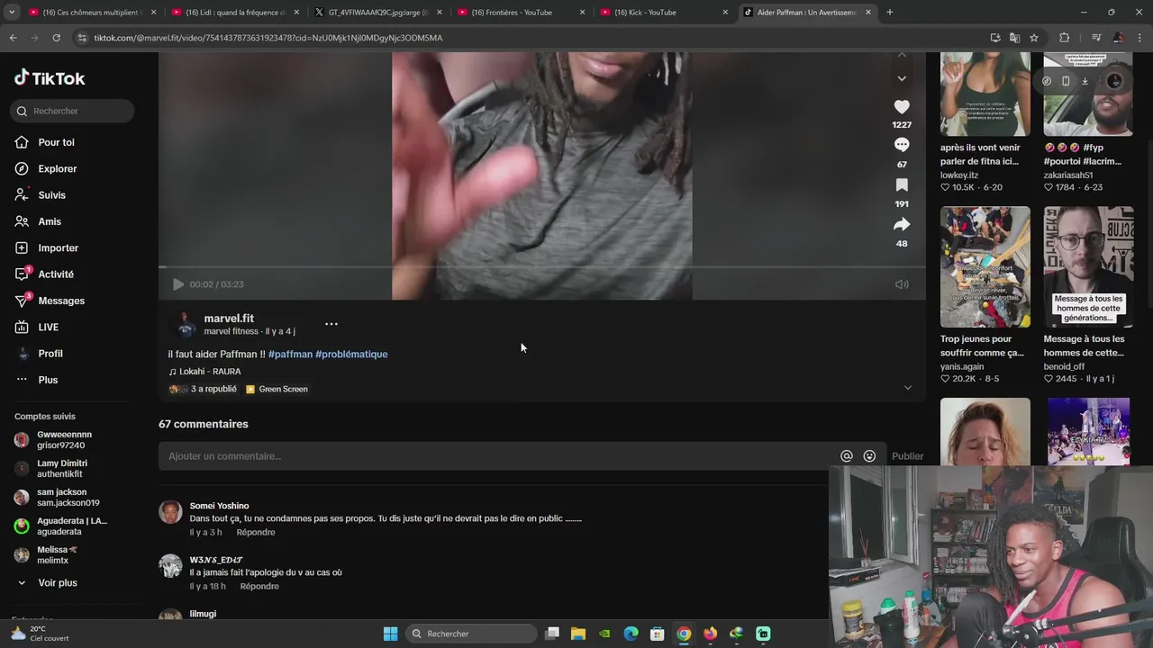Open followed account Lamy Dimitri

pos(61,469)
